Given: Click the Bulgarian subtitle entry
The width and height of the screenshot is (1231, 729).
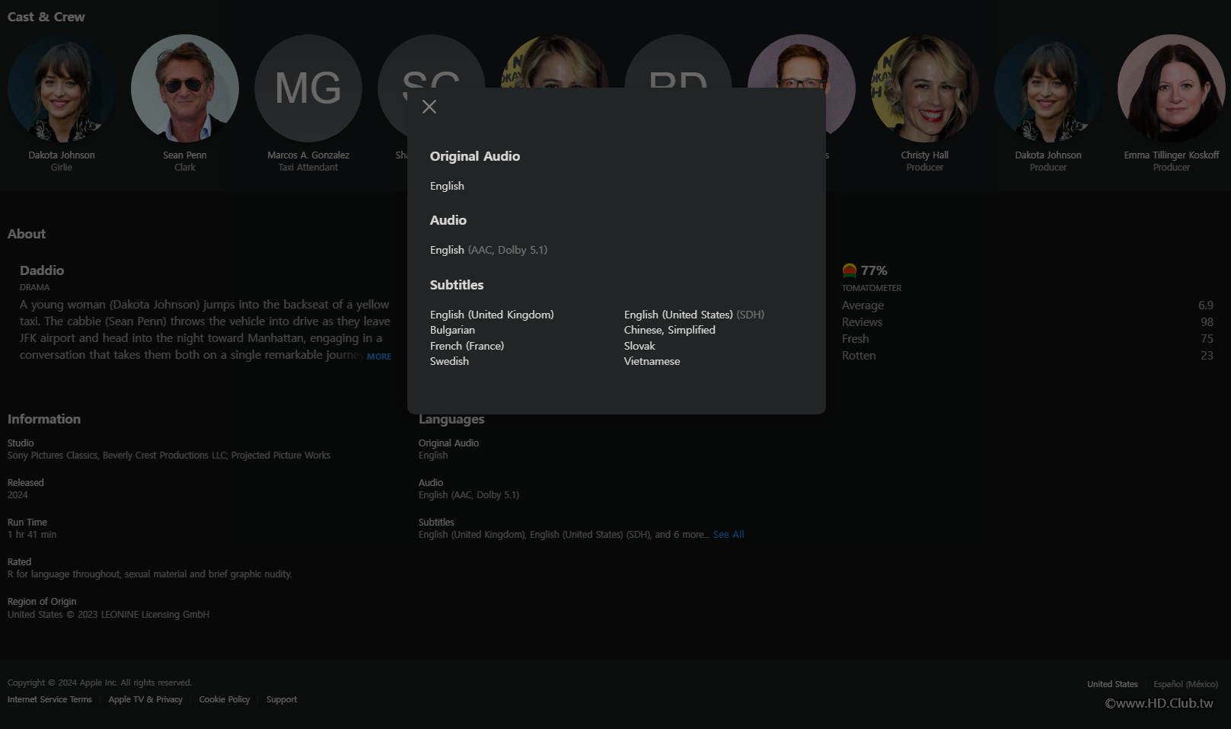Looking at the screenshot, I should click(452, 330).
